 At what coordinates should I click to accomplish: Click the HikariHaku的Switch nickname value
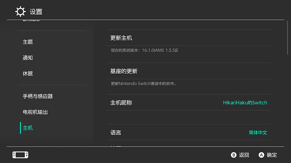[245, 103]
